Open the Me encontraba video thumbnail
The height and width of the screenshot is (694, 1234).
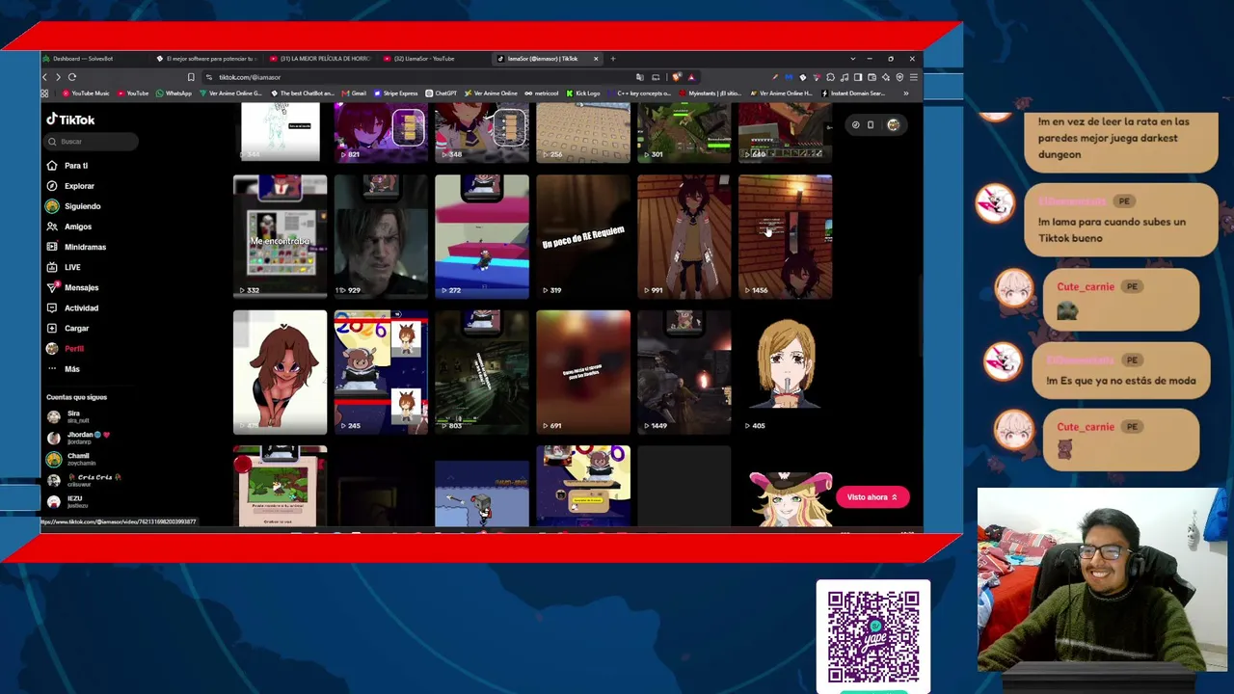pyautogui.click(x=280, y=236)
